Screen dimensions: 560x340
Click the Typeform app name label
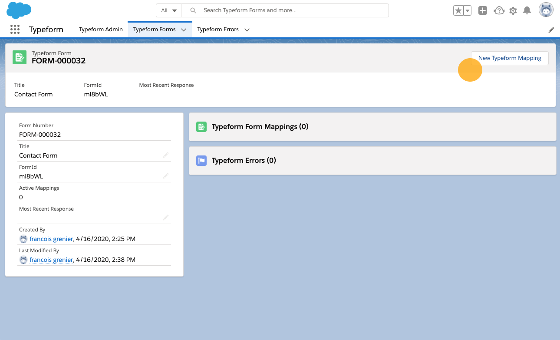click(x=46, y=30)
